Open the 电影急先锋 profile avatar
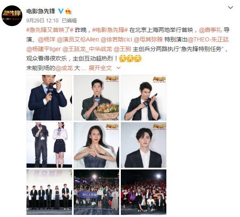240x217 pixels. (x=12, y=16)
